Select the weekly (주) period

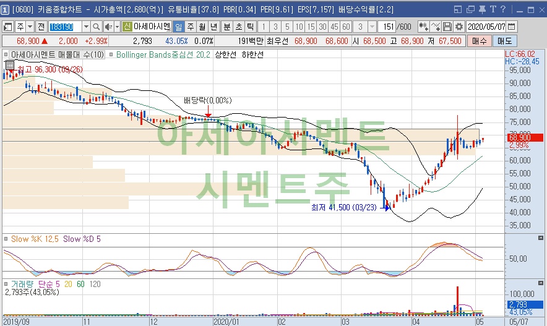pos(191,27)
